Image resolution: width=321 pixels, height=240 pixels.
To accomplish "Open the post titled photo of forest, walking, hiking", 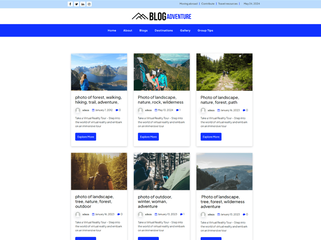I will coord(98,100).
